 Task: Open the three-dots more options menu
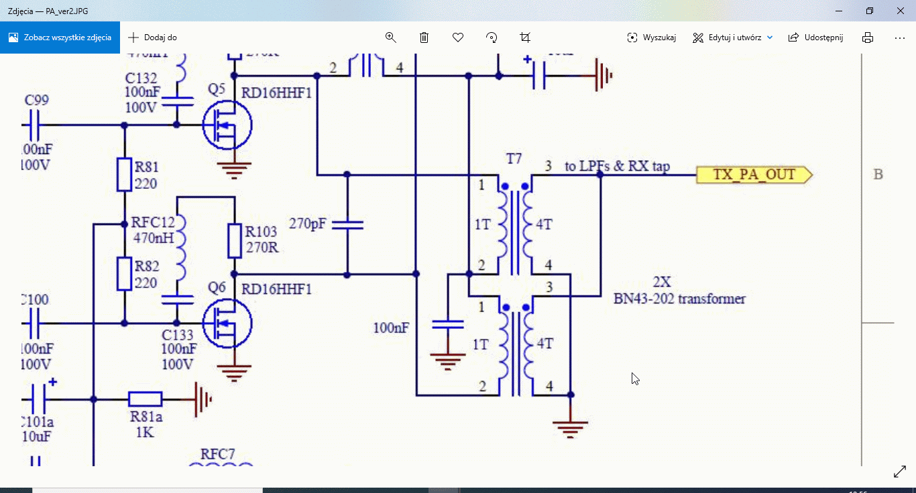coord(900,38)
